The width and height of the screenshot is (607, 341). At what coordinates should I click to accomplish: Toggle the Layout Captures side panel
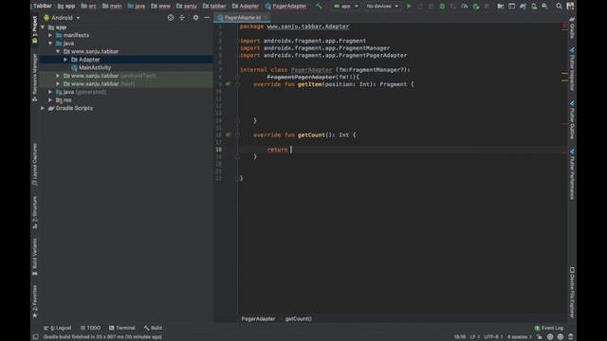tap(35, 165)
